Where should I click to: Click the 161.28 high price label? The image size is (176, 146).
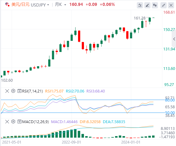click(140, 18)
